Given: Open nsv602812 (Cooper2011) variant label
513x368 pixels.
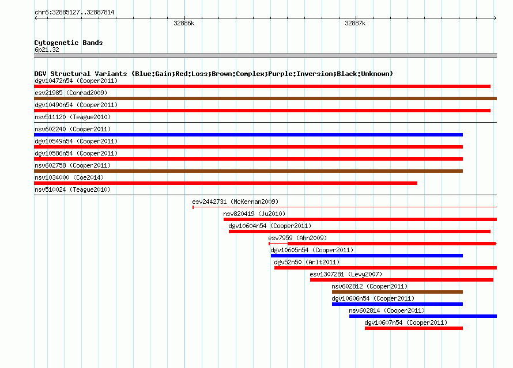Looking at the screenshot, I should pyautogui.click(x=369, y=286).
